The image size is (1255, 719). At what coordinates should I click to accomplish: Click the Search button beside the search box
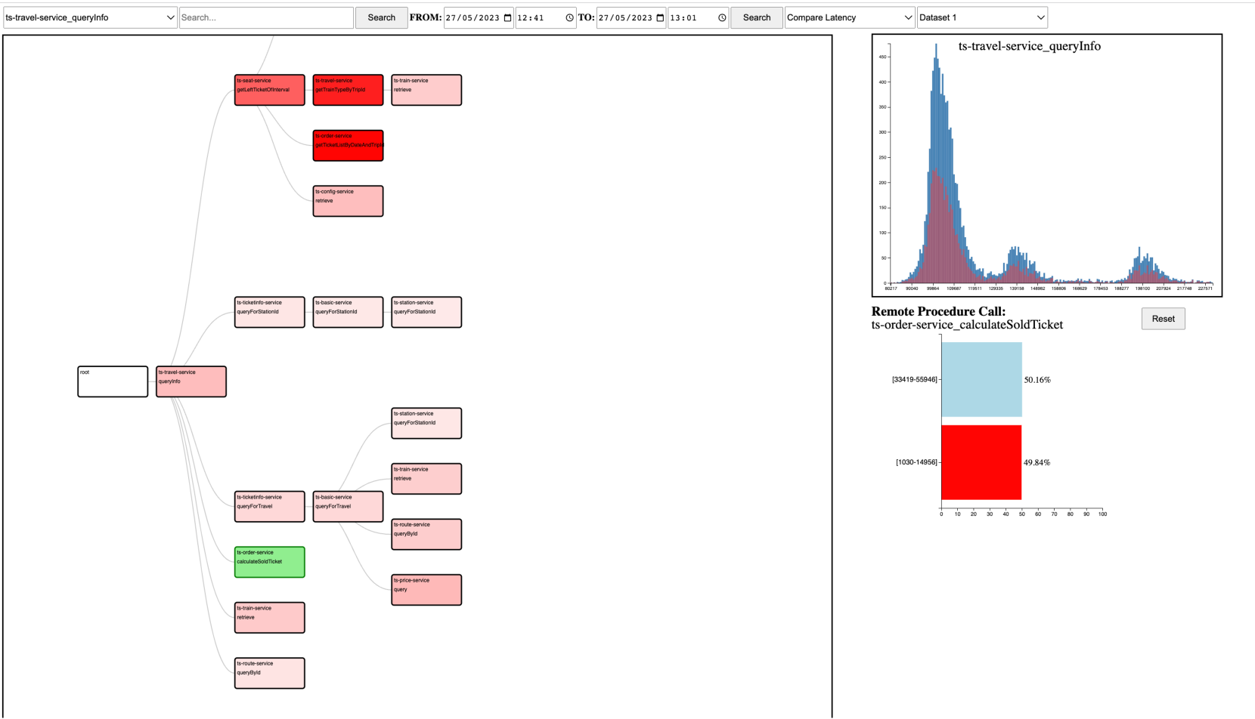(x=381, y=17)
